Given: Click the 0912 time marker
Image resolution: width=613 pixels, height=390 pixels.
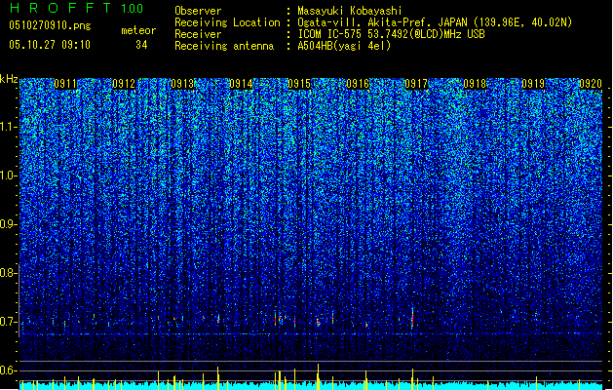Looking at the screenshot, I should pyautogui.click(x=124, y=84).
